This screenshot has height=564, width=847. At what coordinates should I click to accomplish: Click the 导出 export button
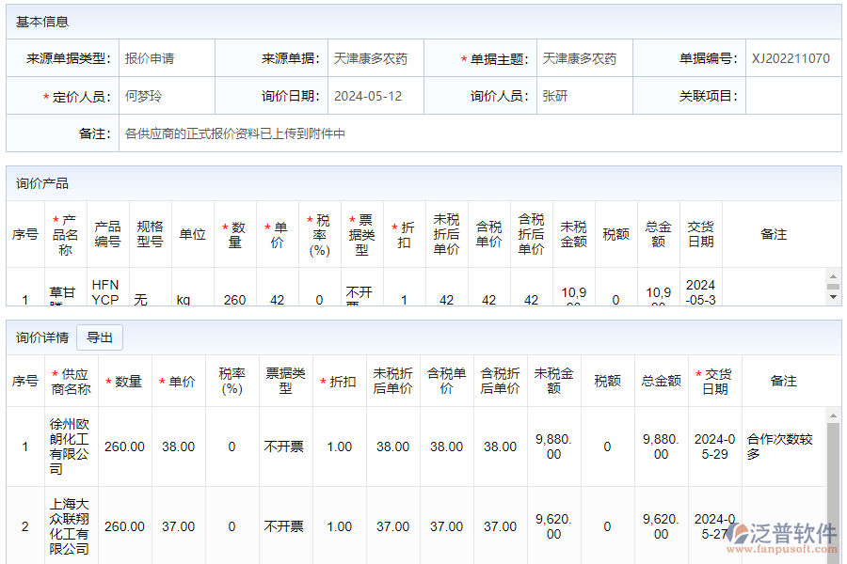(99, 337)
